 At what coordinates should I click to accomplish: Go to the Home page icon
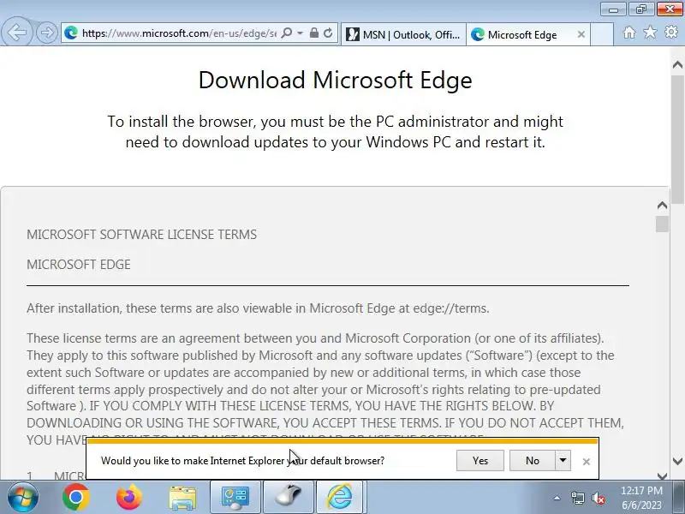[629, 33]
